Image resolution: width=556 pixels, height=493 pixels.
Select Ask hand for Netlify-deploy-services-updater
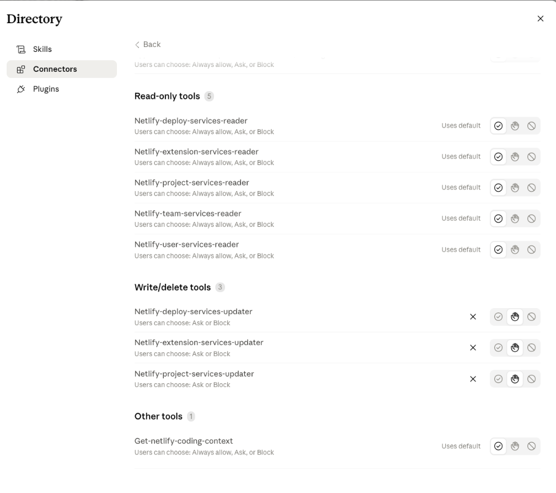[x=515, y=316]
